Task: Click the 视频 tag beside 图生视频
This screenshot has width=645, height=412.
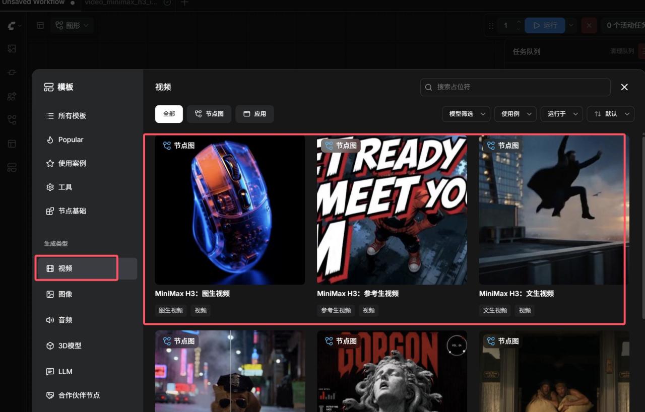Action: [x=201, y=310]
